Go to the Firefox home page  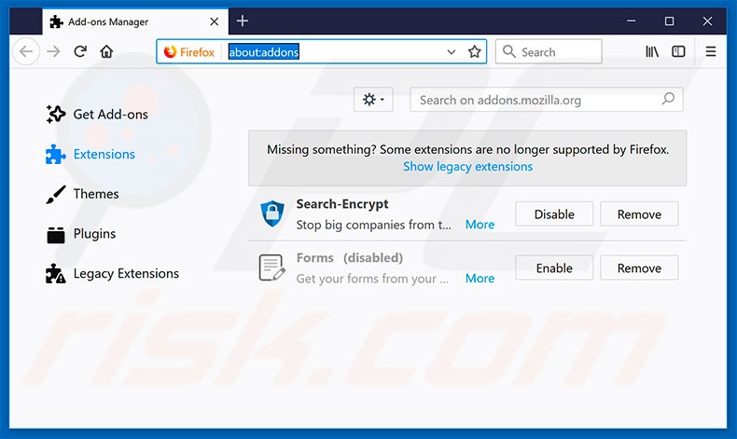coord(106,52)
